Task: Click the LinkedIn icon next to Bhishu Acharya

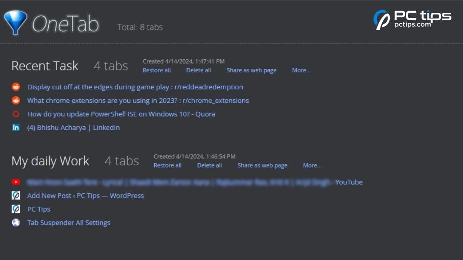Action: (16, 127)
